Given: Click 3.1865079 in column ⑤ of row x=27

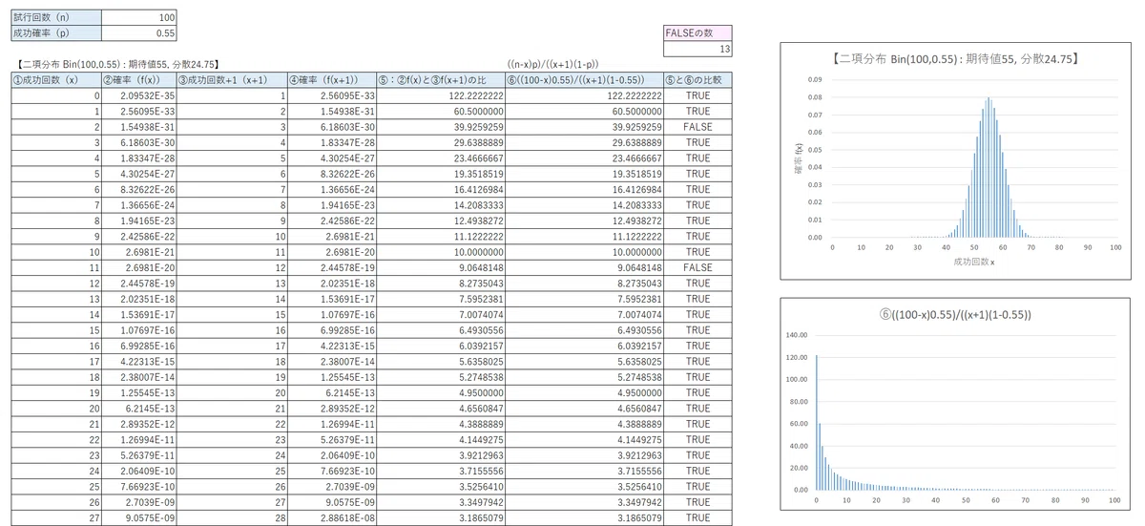Looking at the screenshot, I should 441,518.
